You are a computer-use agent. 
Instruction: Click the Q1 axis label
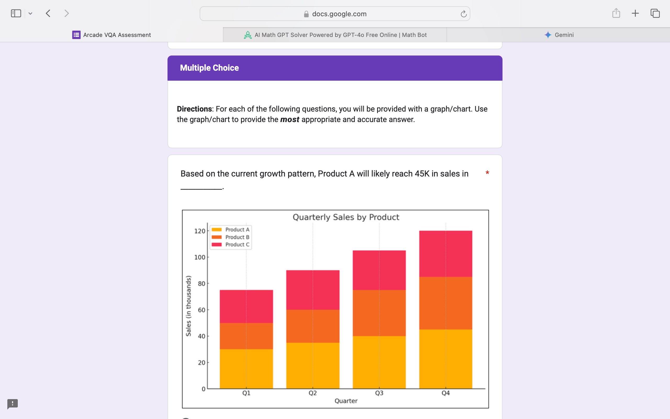(x=246, y=393)
